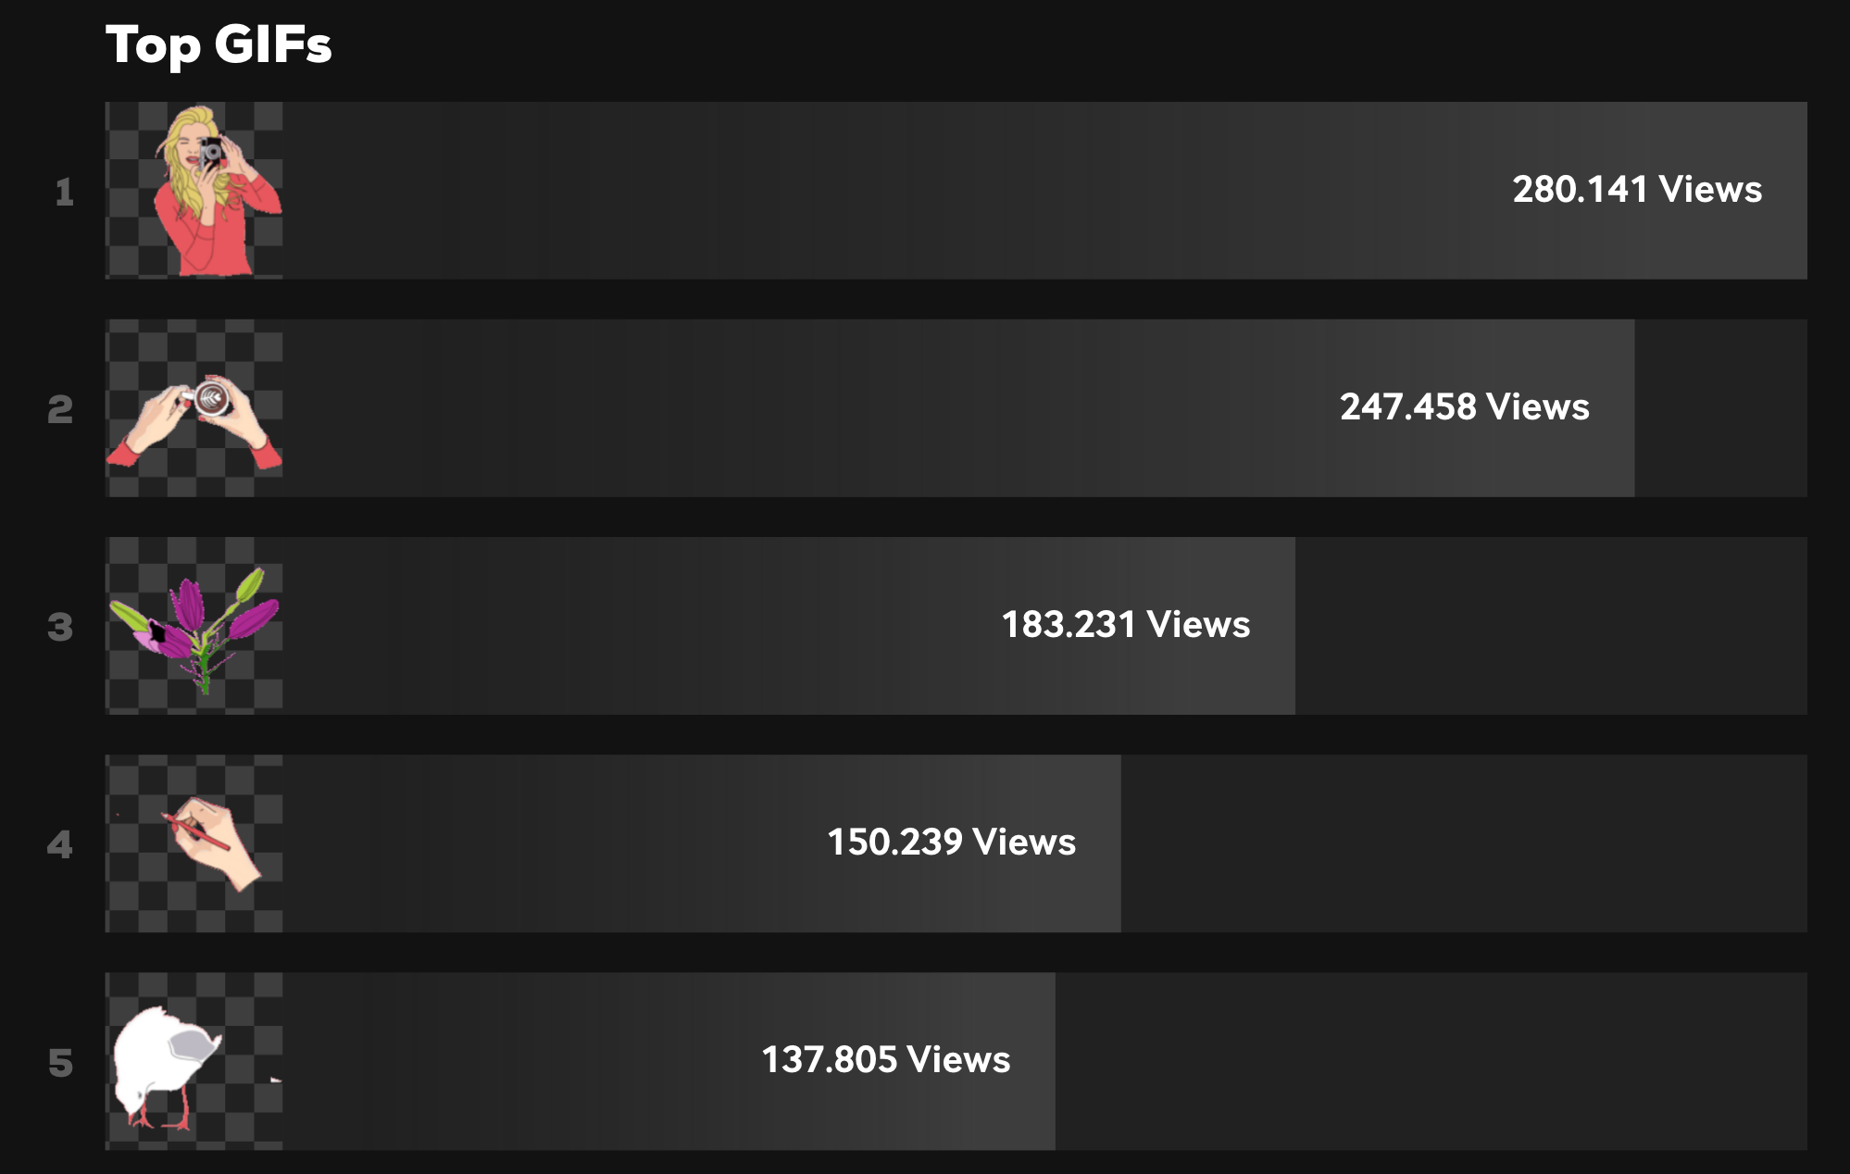Select the rank 4 number
Screen dimensions: 1850x1174
[x=60, y=844]
